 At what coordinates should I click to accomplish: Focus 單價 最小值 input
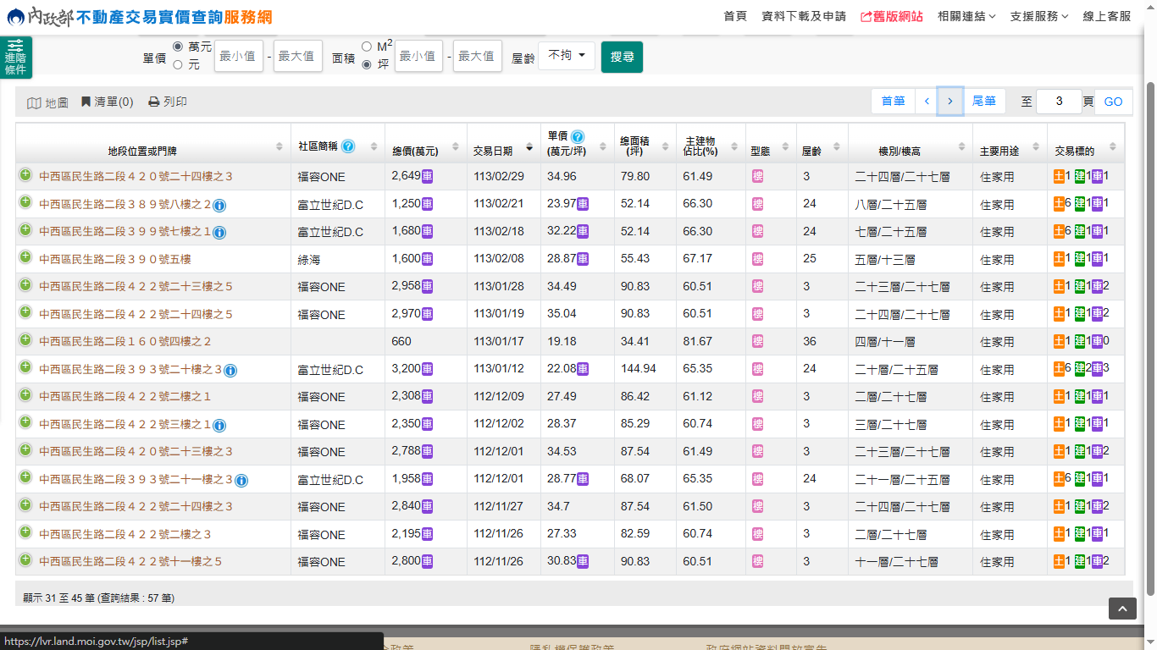[x=238, y=56]
